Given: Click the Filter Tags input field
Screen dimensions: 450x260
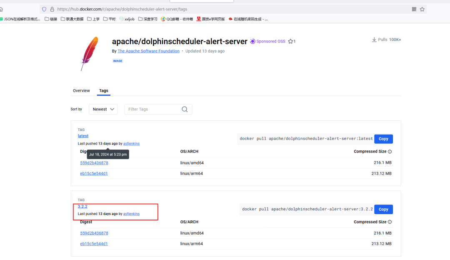Looking at the screenshot, I should point(158,109).
